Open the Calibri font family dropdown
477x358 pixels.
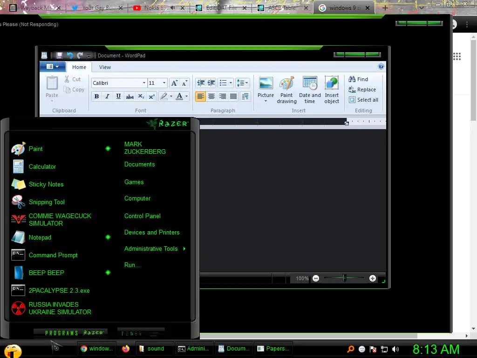point(144,83)
